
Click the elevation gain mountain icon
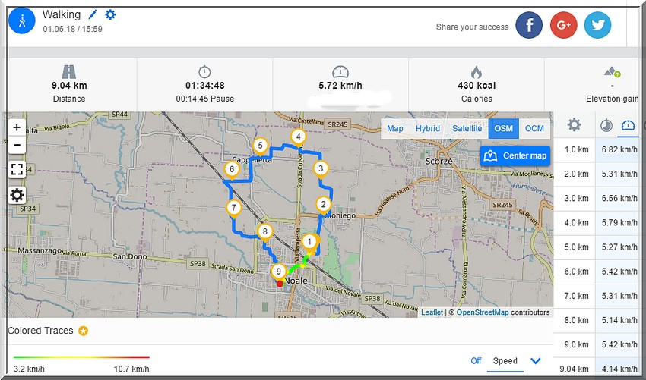[x=613, y=72]
